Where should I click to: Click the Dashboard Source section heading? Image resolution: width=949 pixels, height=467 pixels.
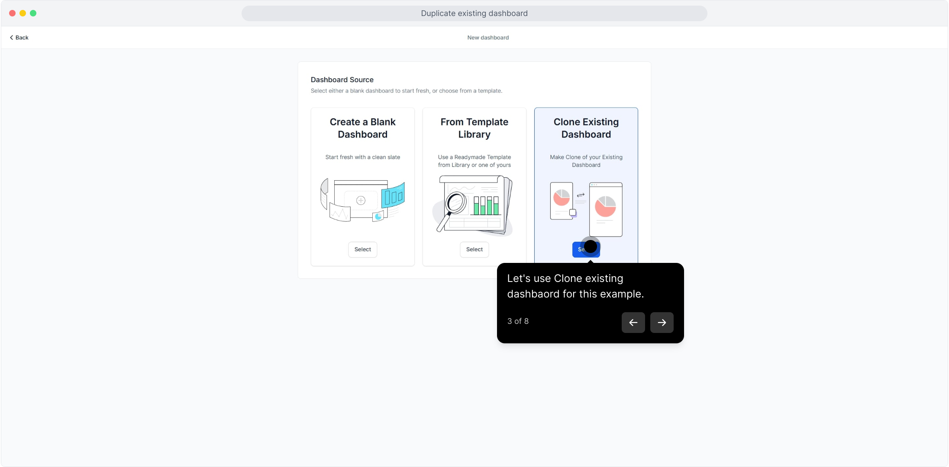point(342,80)
